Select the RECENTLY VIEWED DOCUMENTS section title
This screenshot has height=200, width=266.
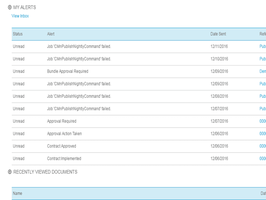coord(45,172)
